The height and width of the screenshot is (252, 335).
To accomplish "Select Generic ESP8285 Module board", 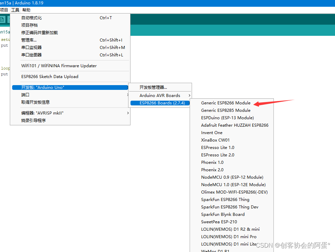I will 232,110.
